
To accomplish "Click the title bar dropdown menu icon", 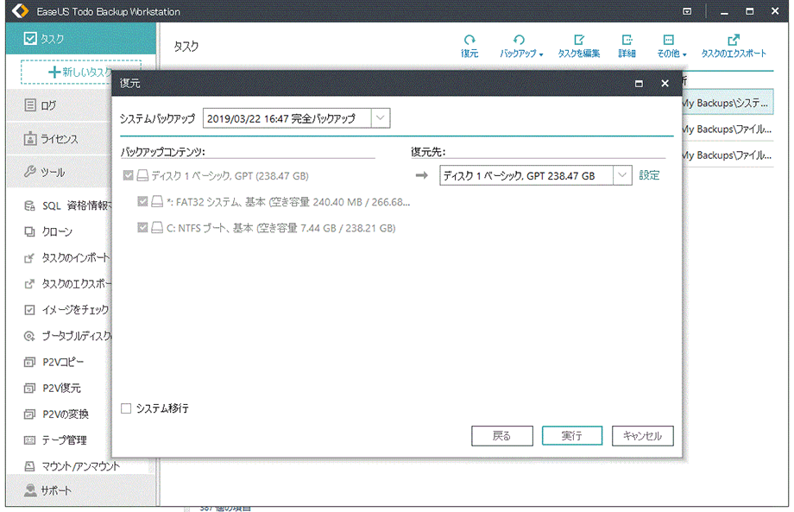I will click(x=687, y=11).
